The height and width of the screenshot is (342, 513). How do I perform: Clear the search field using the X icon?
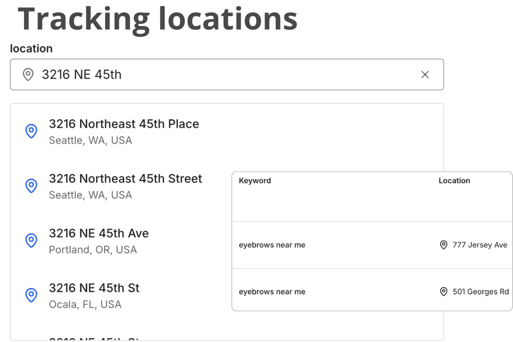pos(425,74)
